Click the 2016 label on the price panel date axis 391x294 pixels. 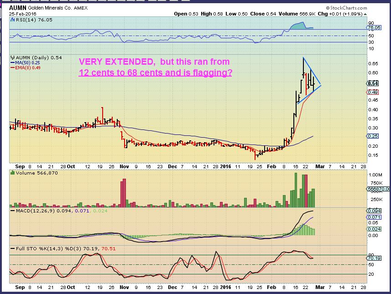(225, 166)
